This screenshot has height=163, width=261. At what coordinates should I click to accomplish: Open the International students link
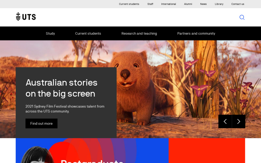168,4
